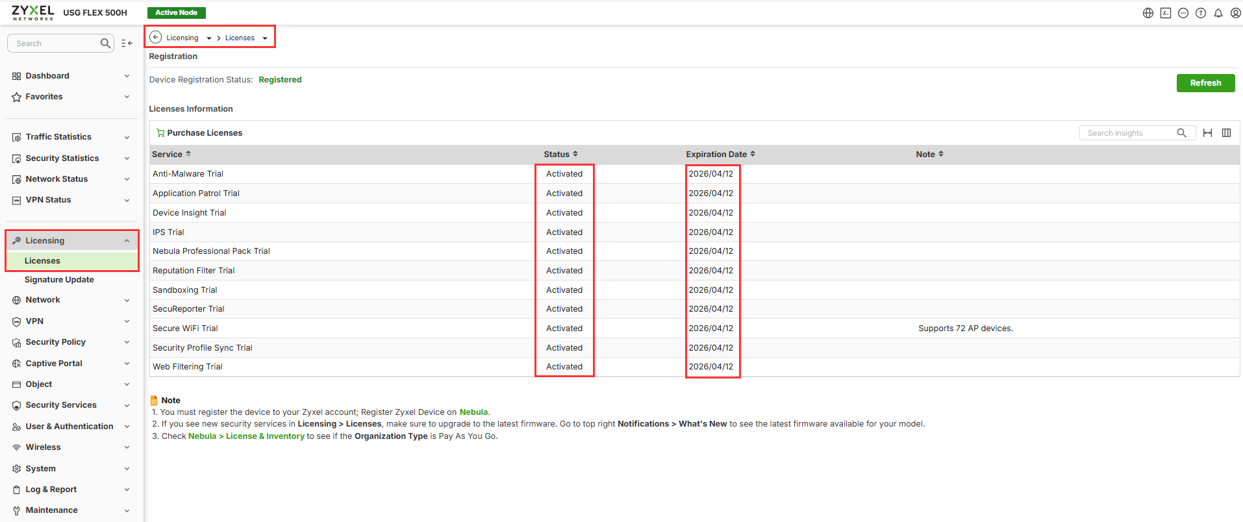Collapse the Licensing section chevron
Image resolution: width=1243 pixels, height=522 pixels.
[127, 241]
